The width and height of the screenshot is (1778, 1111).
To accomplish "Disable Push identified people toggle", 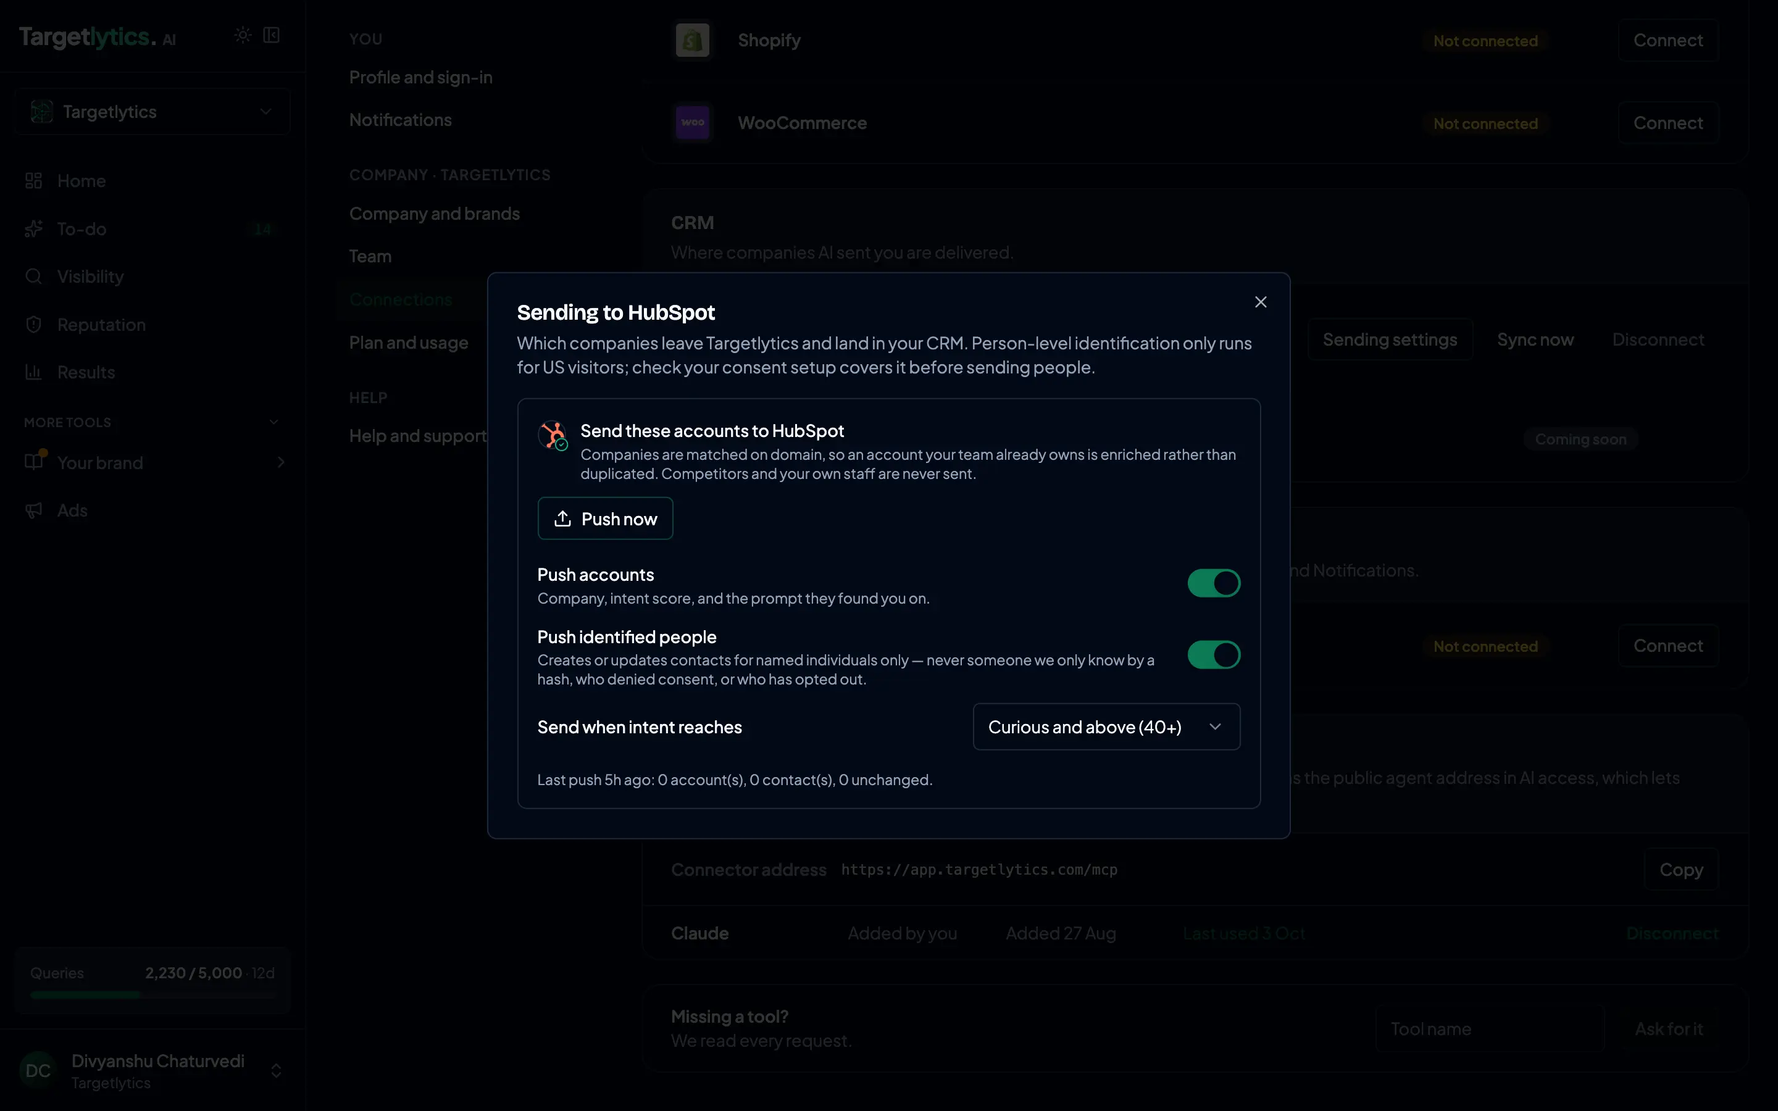I will click(1214, 655).
